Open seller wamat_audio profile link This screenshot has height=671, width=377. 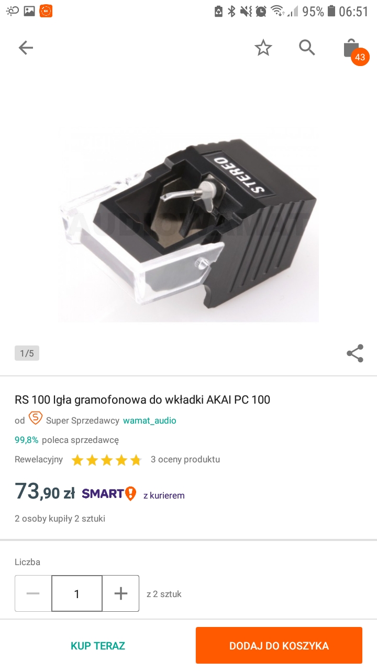pos(150,420)
